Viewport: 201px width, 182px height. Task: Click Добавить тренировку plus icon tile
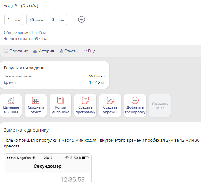(x=135, y=105)
